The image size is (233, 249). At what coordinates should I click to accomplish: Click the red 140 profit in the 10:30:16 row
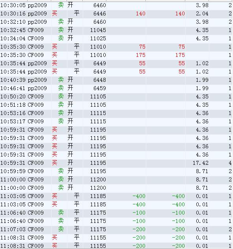pos(141,14)
